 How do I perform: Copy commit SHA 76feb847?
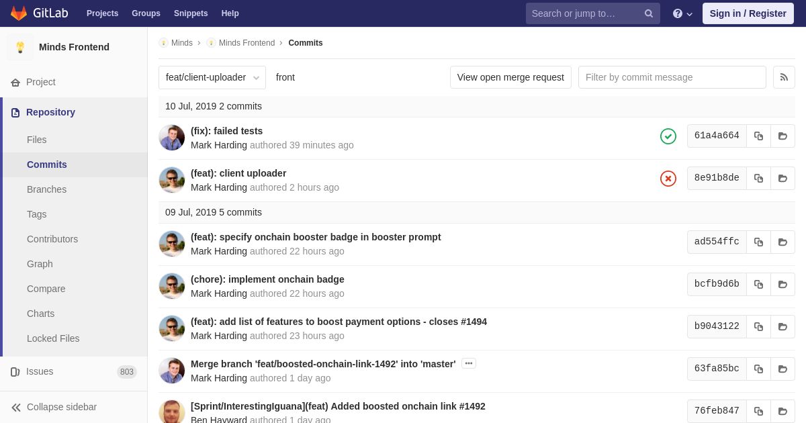[758, 411]
